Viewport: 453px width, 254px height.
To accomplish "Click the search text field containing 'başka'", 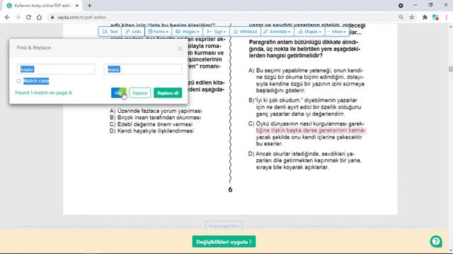I will (56, 69).
